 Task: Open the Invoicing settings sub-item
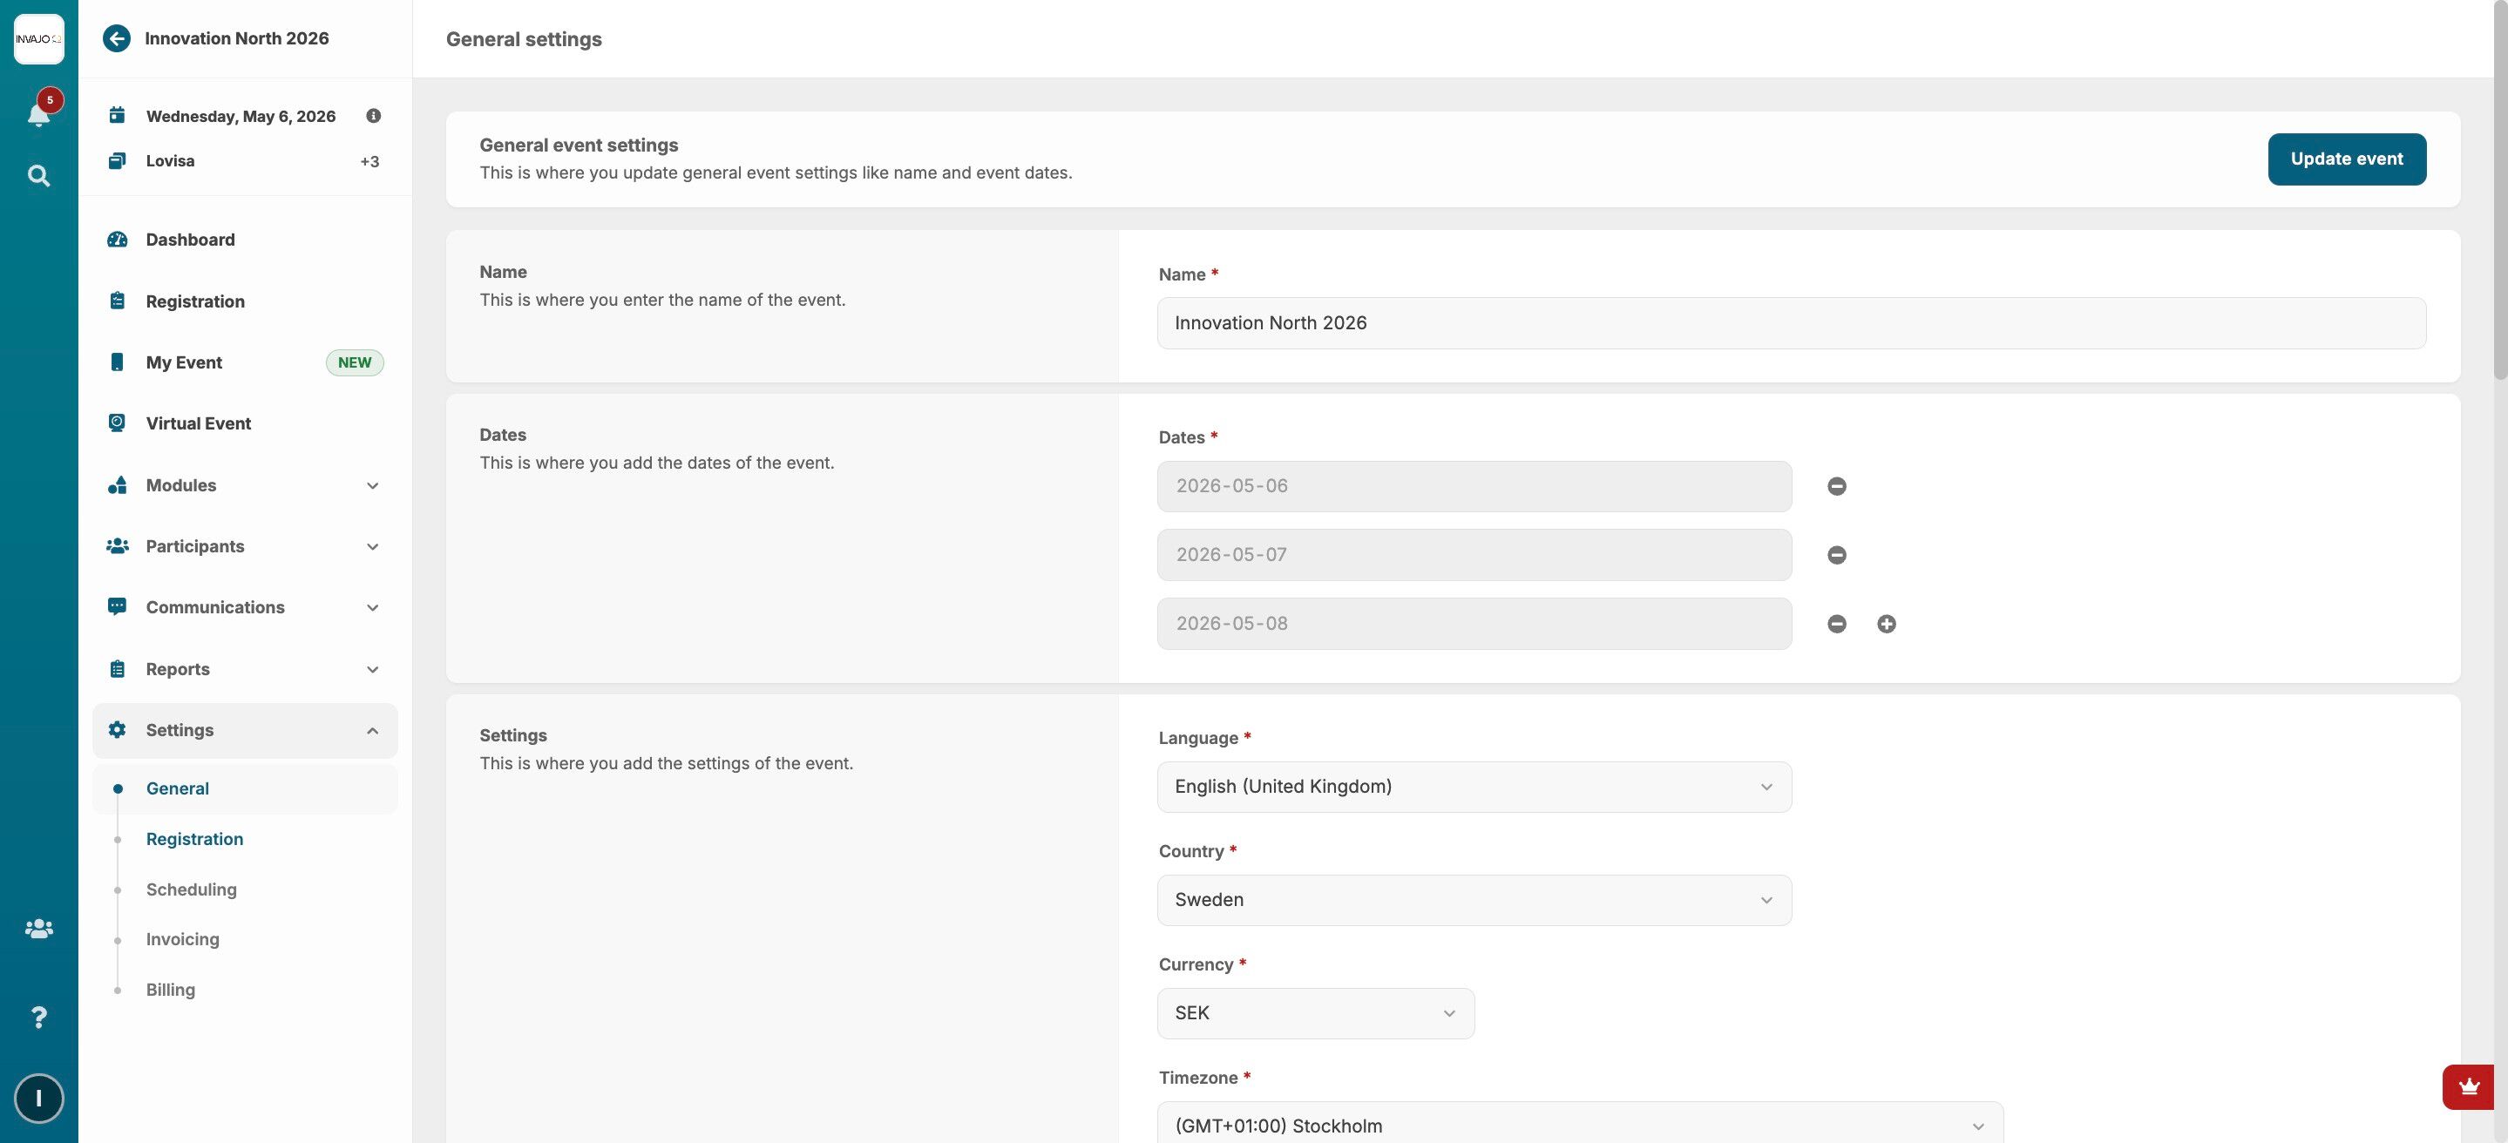[x=182, y=939]
